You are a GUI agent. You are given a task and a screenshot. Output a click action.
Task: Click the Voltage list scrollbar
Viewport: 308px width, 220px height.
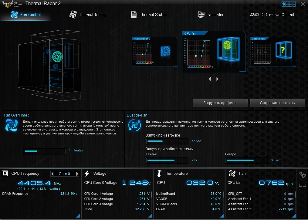click(151, 201)
